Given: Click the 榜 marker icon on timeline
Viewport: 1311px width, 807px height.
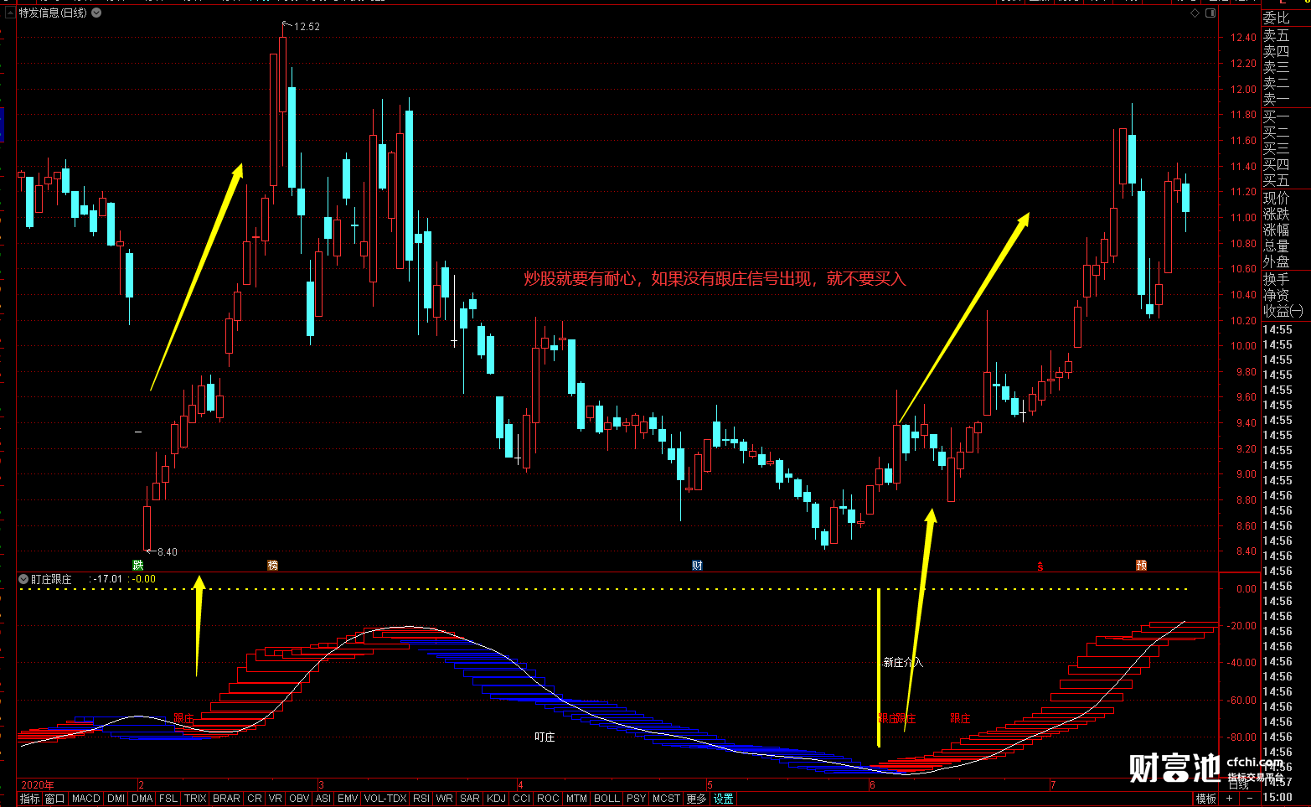Looking at the screenshot, I should 272,566.
